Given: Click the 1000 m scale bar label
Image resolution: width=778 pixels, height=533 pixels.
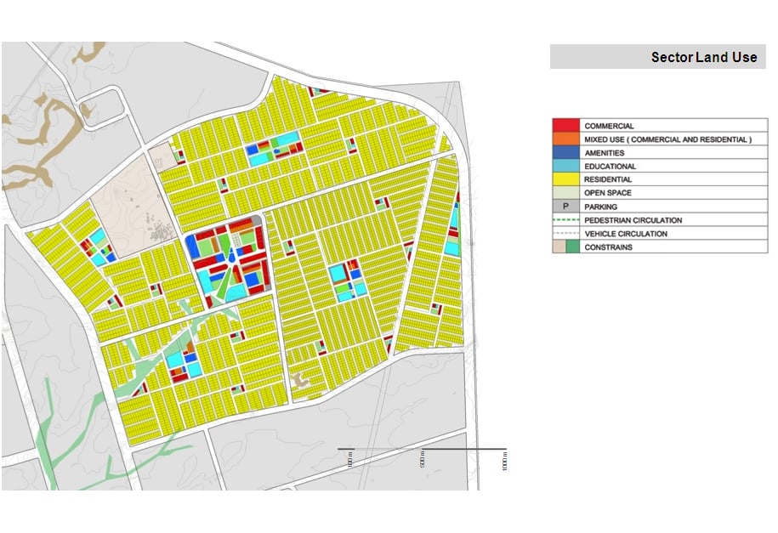Looking at the screenshot, I should click(x=504, y=460).
